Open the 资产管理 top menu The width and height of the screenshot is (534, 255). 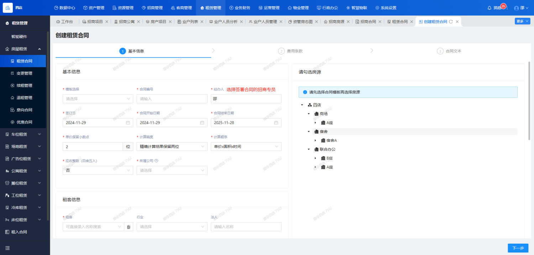pos(94,8)
